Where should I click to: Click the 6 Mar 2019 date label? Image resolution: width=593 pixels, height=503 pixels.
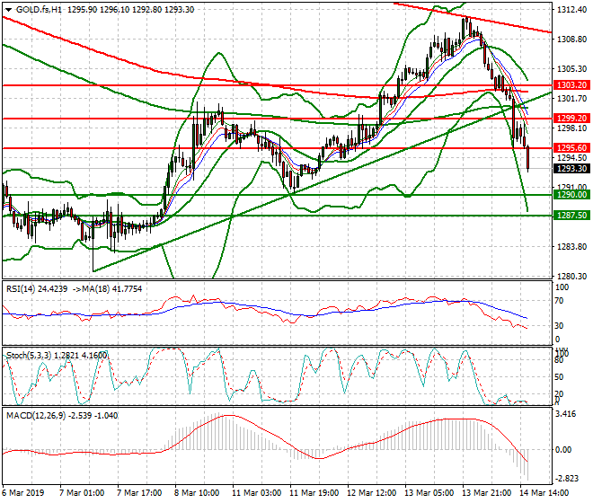point(22,493)
